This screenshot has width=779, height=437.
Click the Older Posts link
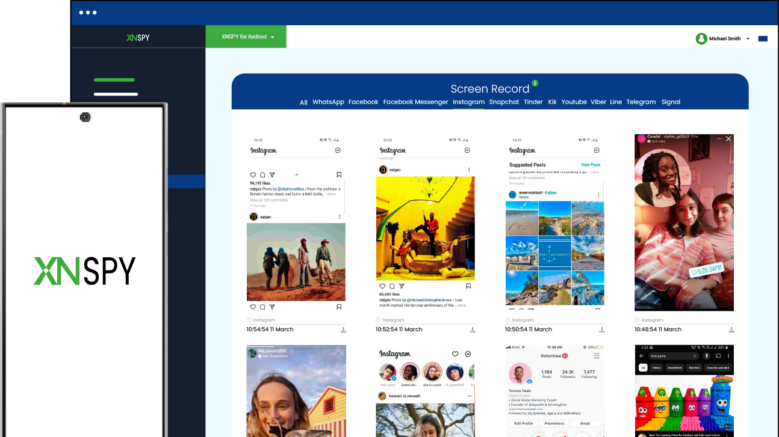[590, 165]
